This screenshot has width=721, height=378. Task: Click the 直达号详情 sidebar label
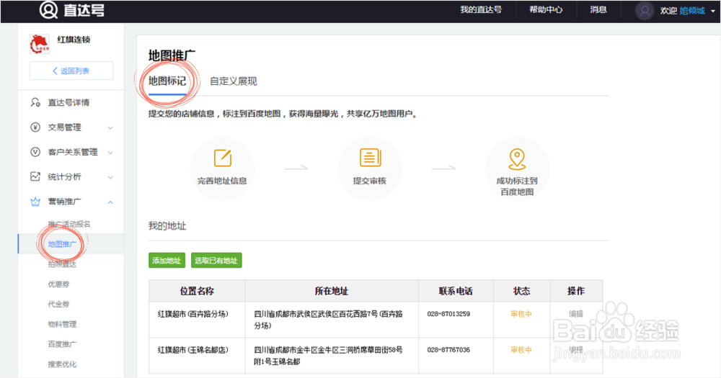pos(69,102)
